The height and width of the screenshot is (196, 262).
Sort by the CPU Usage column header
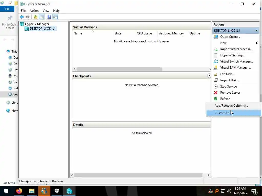click(x=146, y=33)
